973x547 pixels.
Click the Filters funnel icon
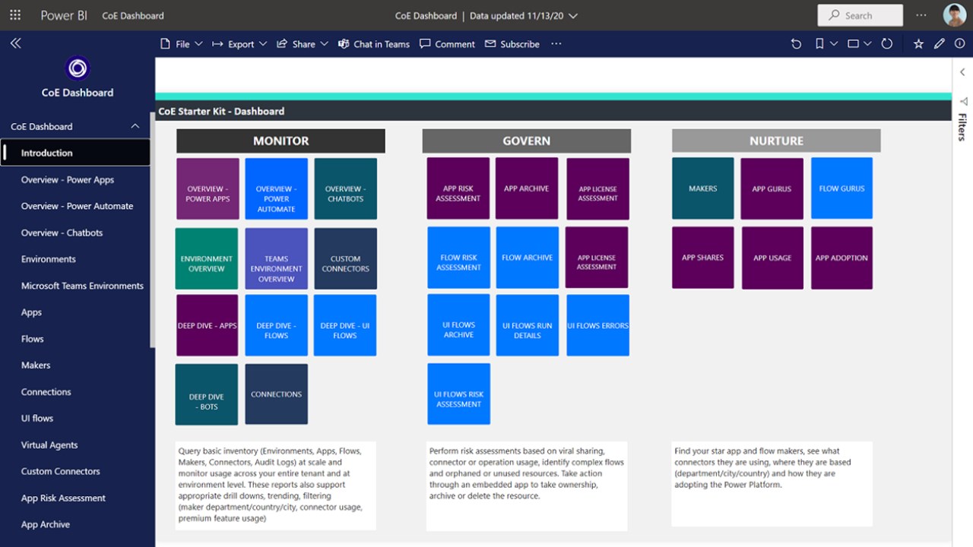963,101
